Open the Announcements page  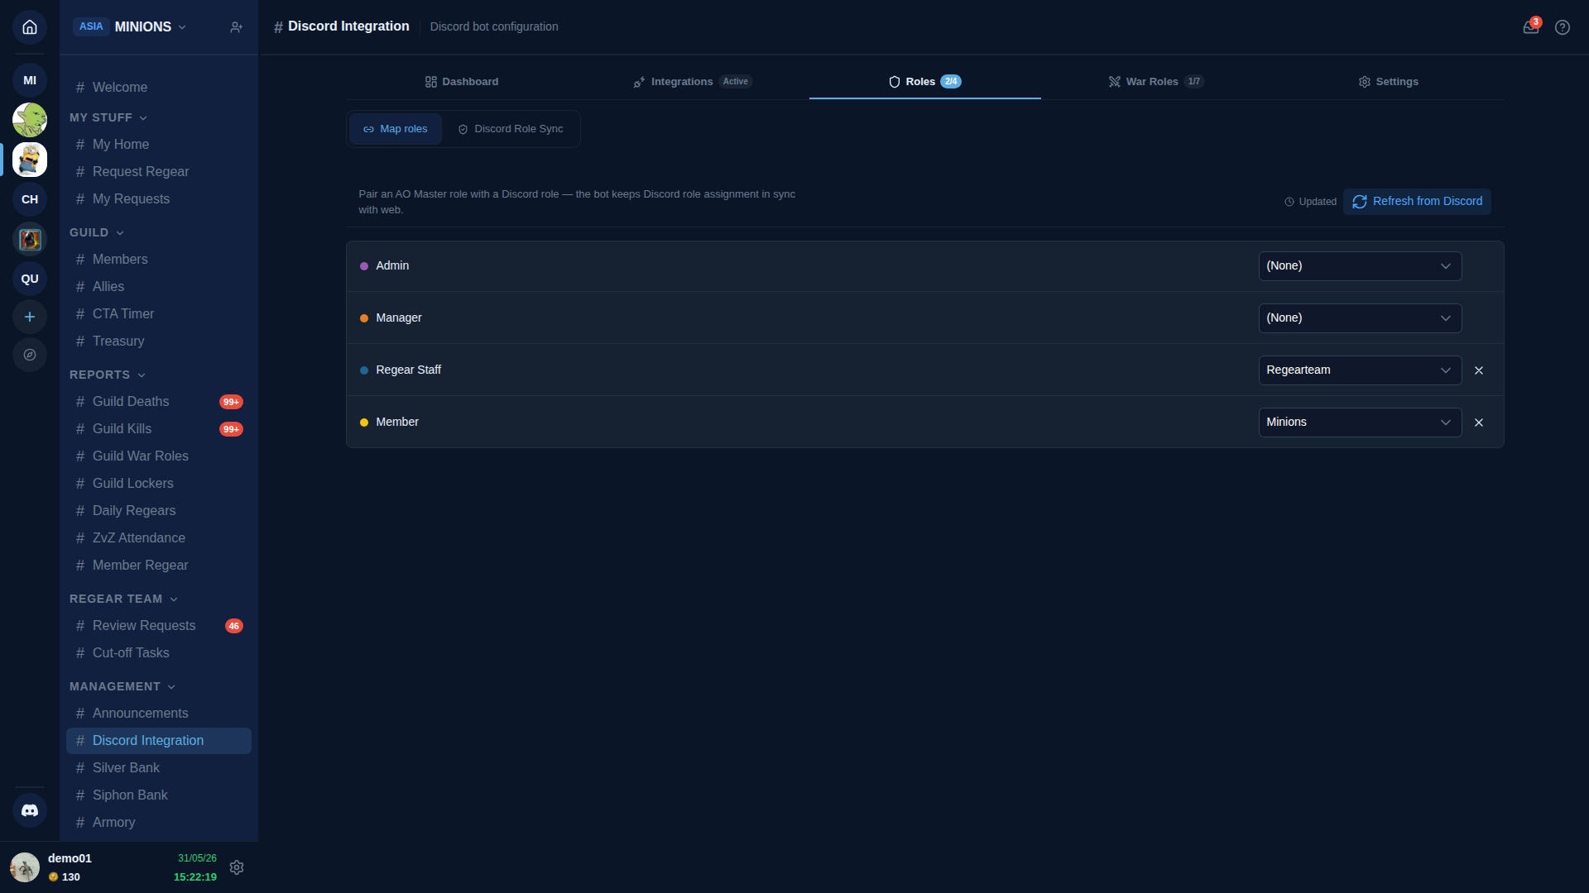159,714
